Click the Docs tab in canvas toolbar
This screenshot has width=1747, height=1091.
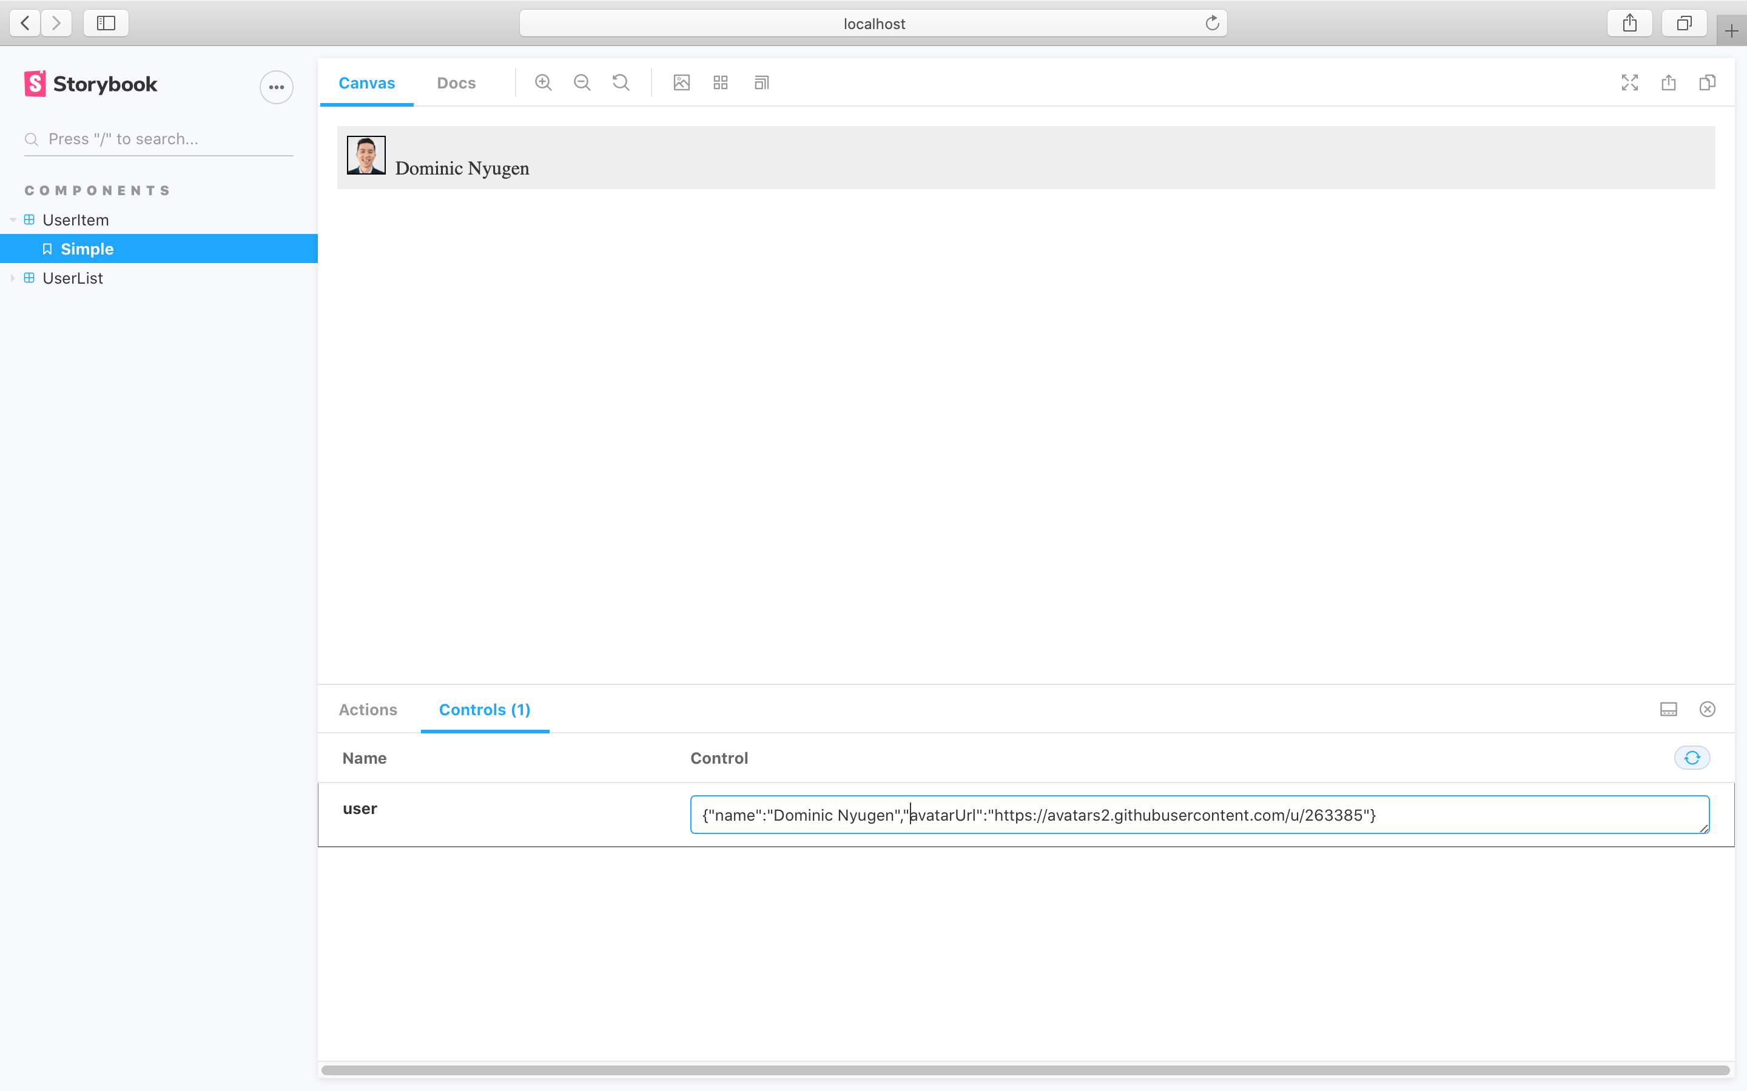(x=454, y=82)
